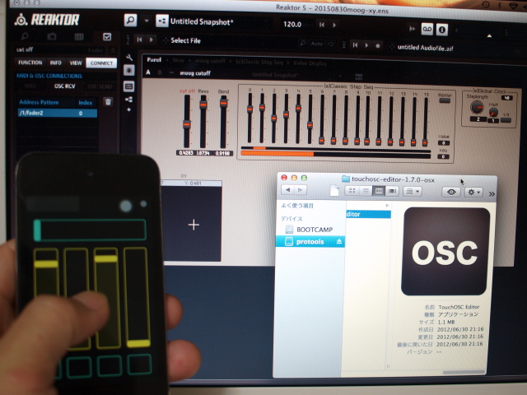Click the player skip-to-start button near Select File
The image size is (527, 395).
[x=139, y=39]
